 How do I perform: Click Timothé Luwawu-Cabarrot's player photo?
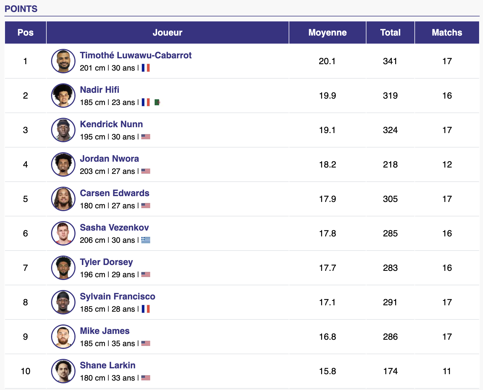tap(63, 61)
